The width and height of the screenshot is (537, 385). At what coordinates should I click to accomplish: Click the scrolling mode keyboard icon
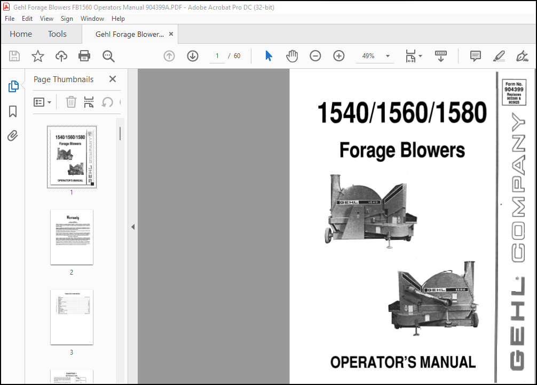pos(441,56)
